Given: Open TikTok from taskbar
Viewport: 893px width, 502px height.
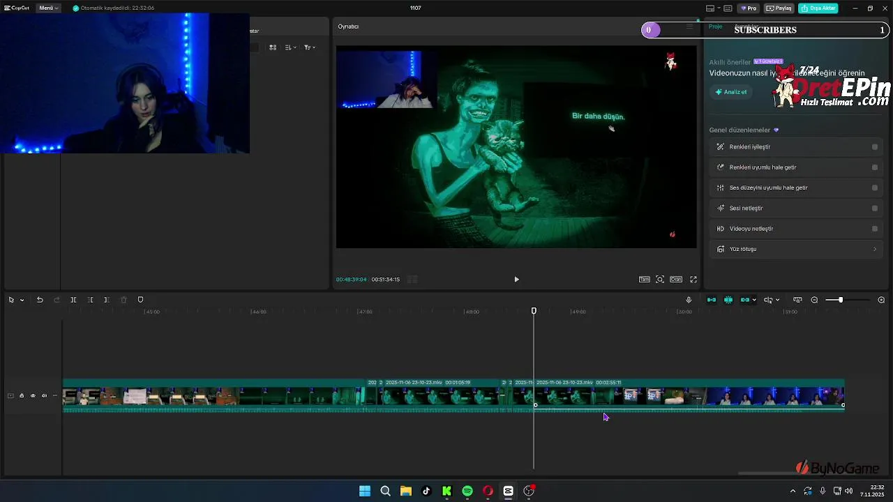Looking at the screenshot, I should click(426, 491).
